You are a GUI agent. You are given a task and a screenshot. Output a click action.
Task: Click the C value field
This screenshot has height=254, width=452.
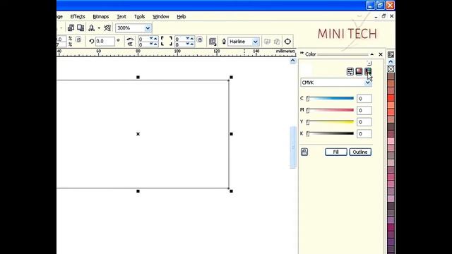(x=364, y=99)
